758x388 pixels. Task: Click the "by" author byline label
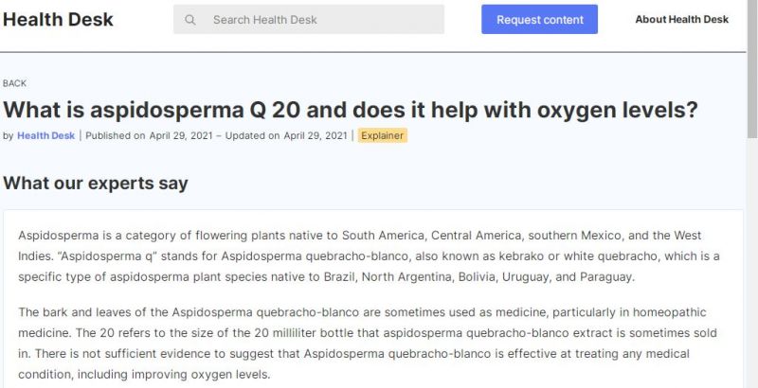click(x=9, y=135)
